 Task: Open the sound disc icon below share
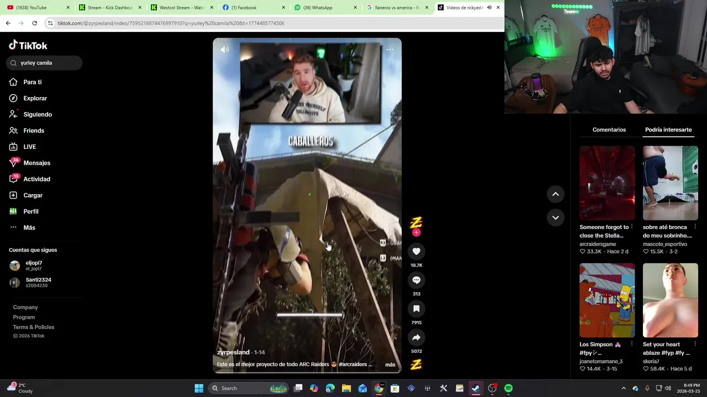[416, 364]
